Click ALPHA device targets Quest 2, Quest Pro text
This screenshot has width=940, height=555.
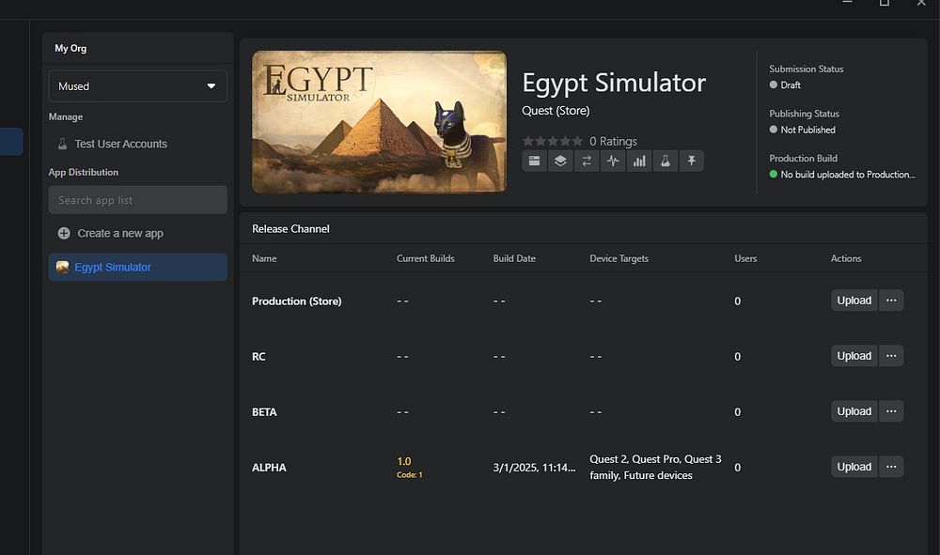(x=655, y=467)
